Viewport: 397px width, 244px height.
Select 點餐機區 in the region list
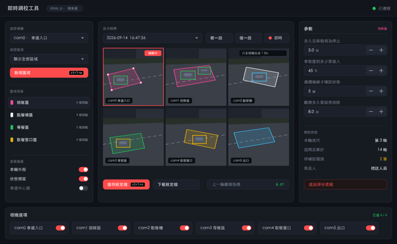49,115
